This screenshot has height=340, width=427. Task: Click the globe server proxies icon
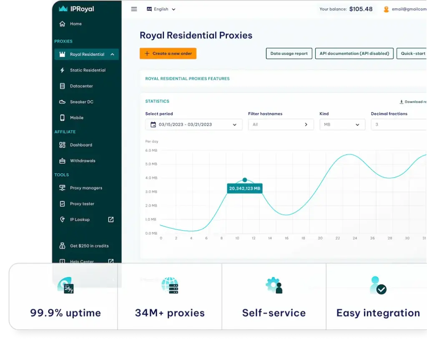tap(170, 285)
